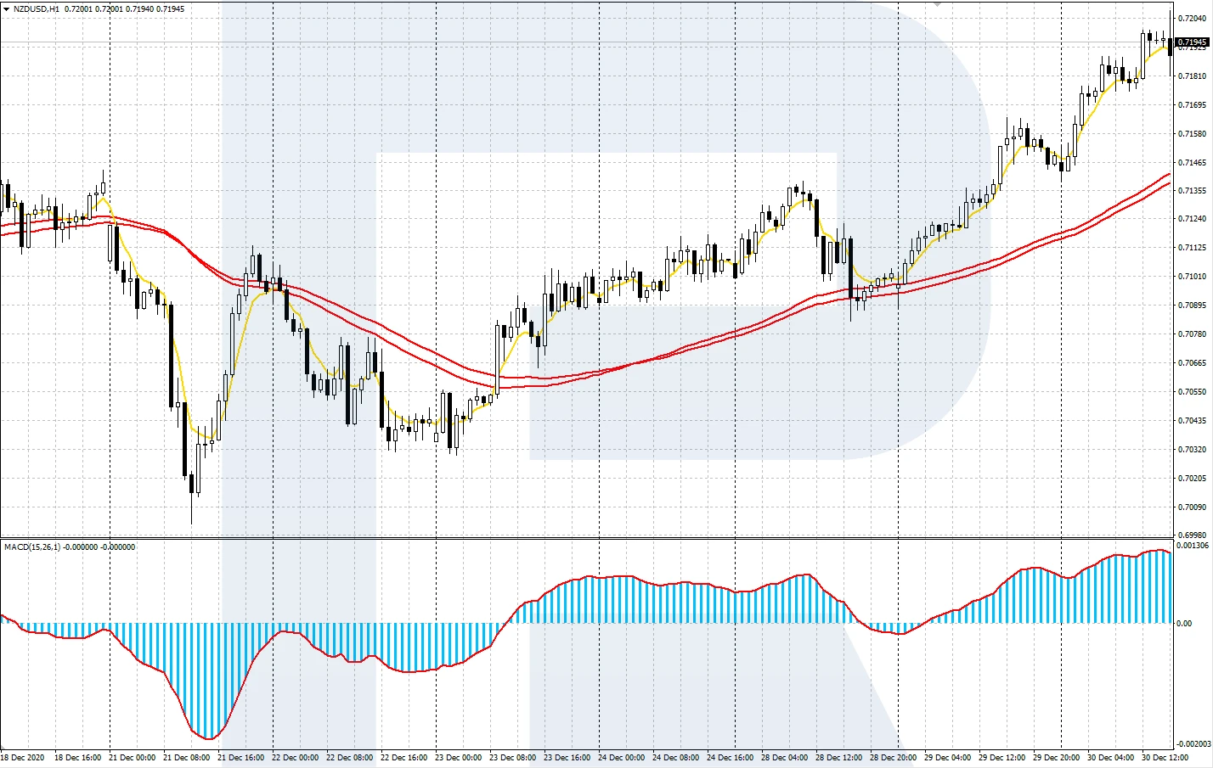1213x768 pixels.
Task: Click the MACD(15,26,1) indicator label
Action: pos(32,547)
